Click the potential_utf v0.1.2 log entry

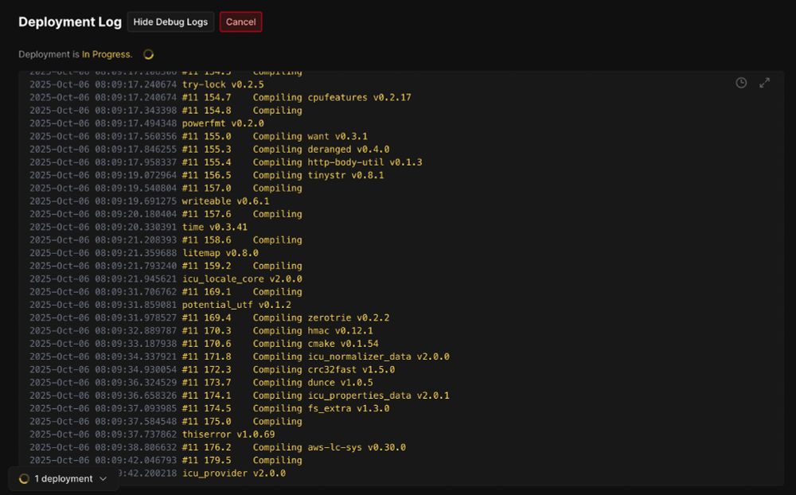click(161, 305)
